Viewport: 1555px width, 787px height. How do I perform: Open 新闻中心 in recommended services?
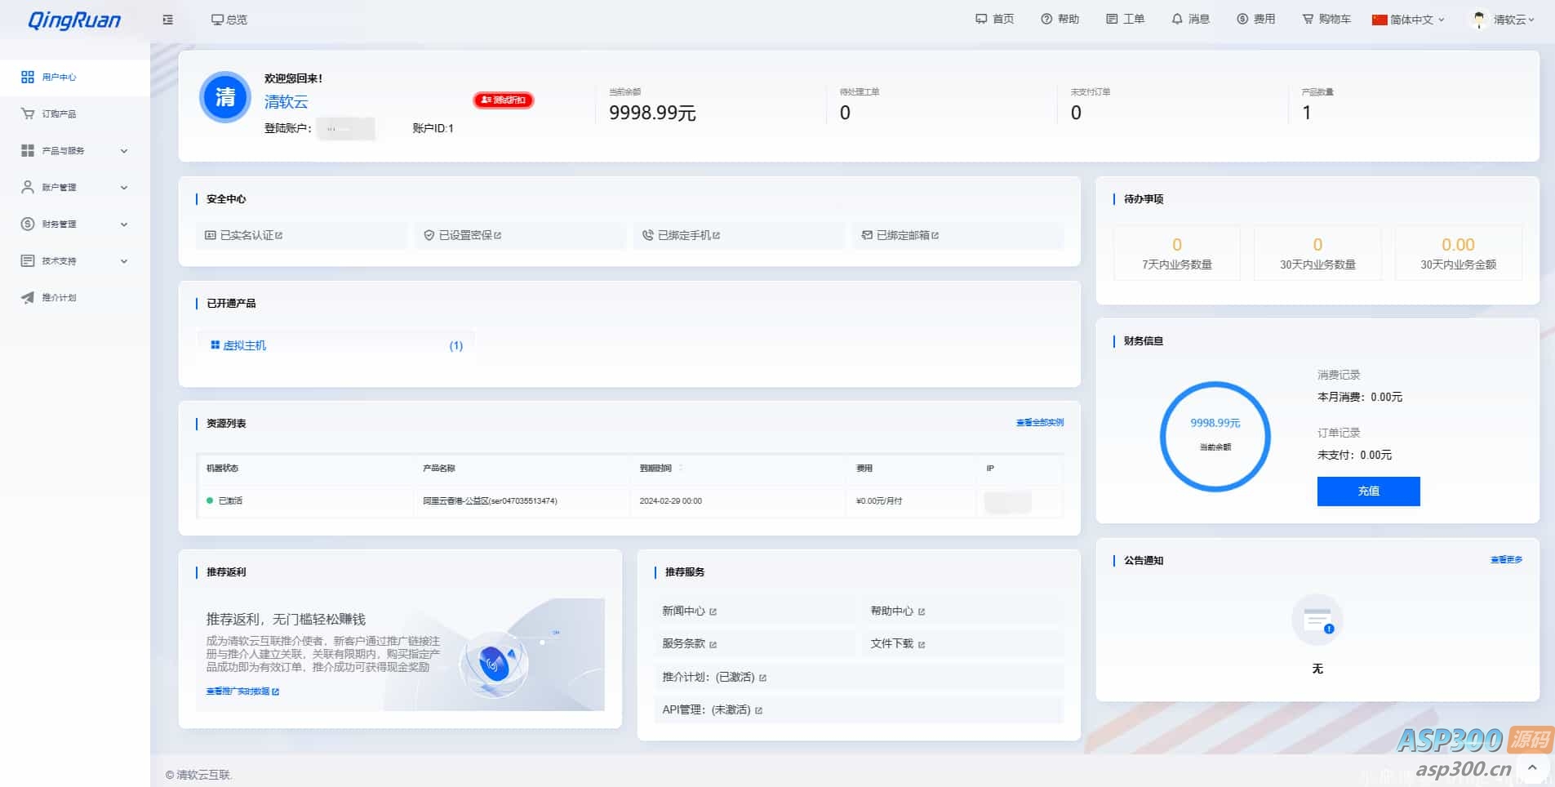689,611
